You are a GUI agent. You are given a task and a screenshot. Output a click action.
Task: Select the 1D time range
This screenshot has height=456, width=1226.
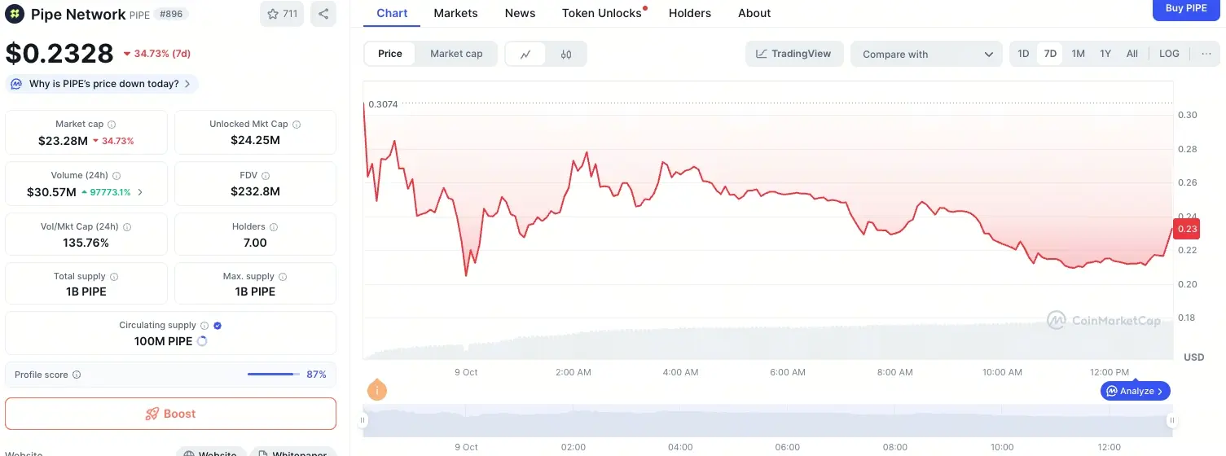coord(1023,54)
